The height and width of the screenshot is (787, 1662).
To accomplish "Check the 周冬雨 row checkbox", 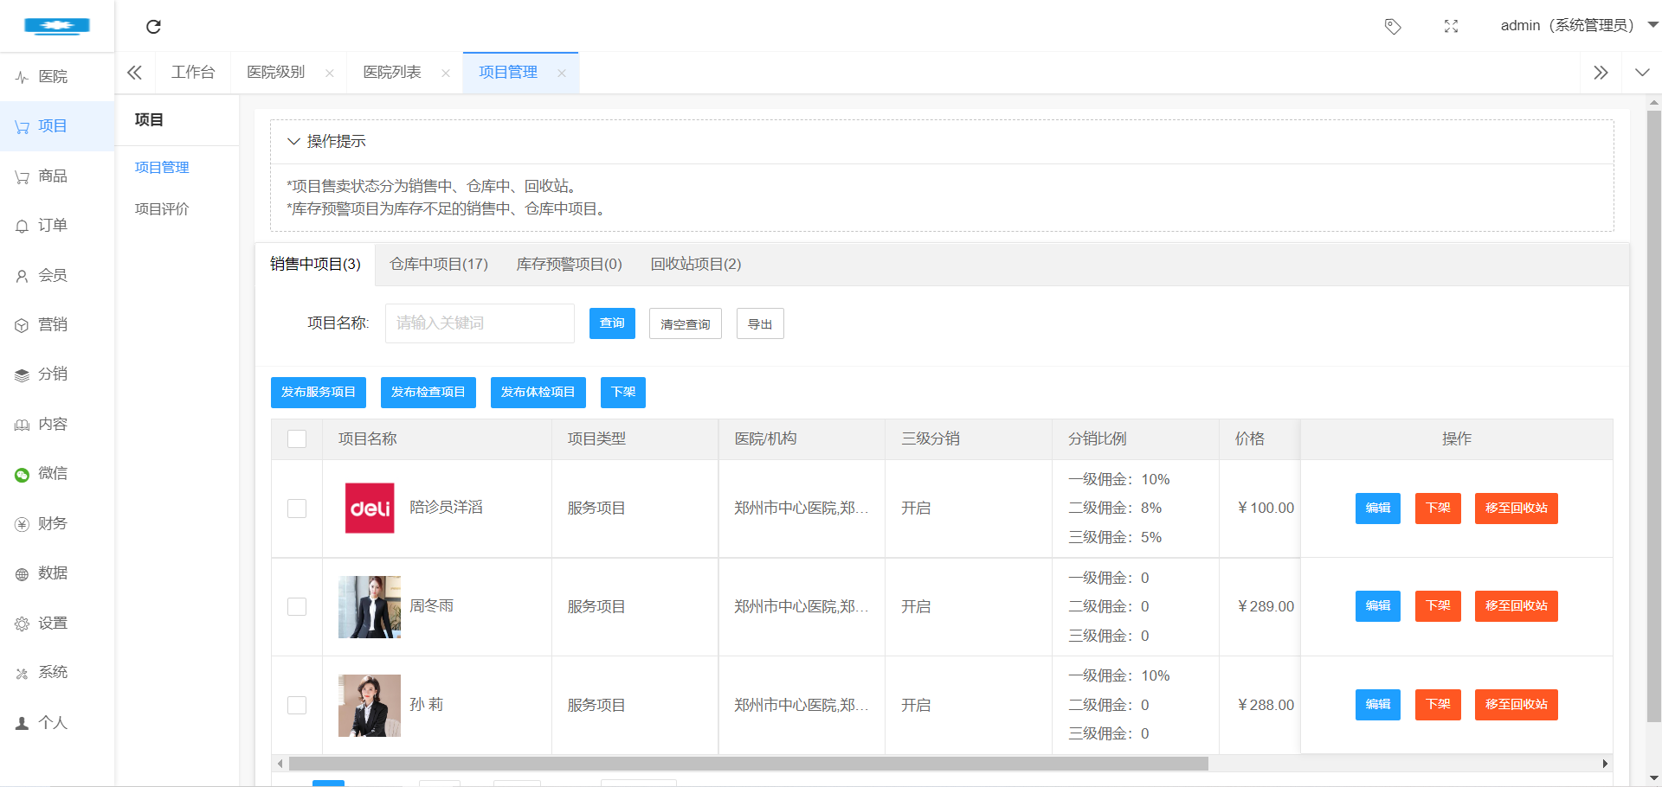I will (x=297, y=607).
